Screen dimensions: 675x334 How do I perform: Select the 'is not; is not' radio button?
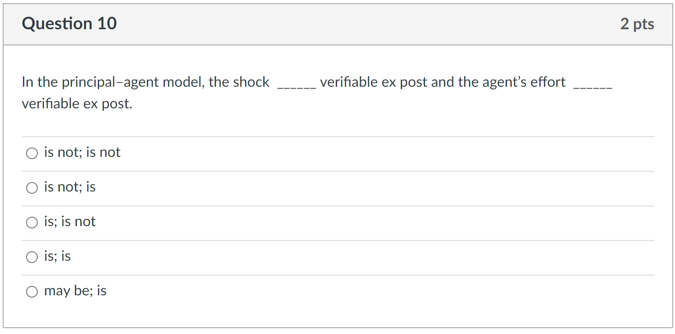point(32,153)
